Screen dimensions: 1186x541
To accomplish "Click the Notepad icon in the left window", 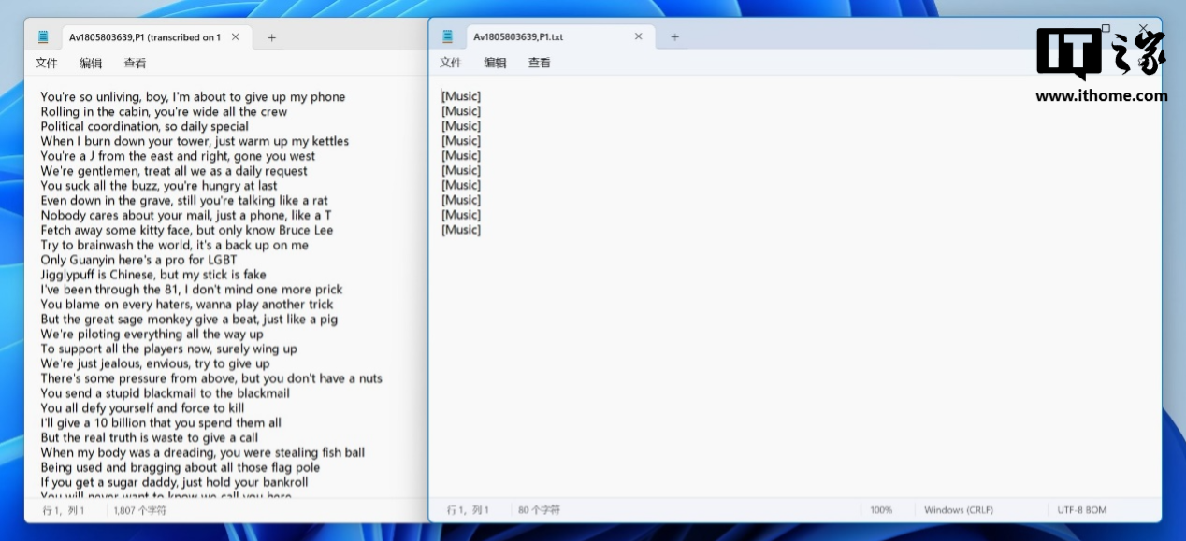I will pos(43,37).
